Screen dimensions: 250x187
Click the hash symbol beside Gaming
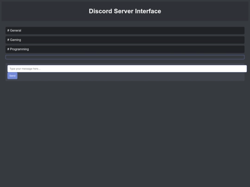(8, 40)
